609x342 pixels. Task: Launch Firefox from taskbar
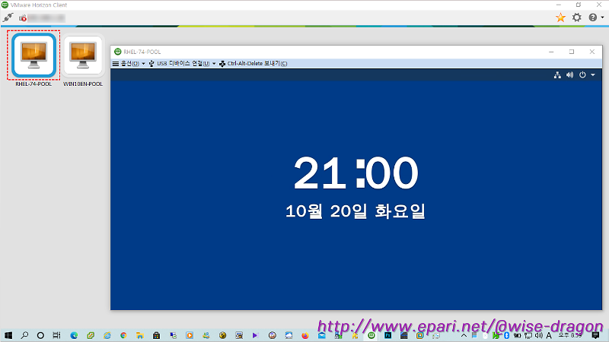[x=305, y=335]
